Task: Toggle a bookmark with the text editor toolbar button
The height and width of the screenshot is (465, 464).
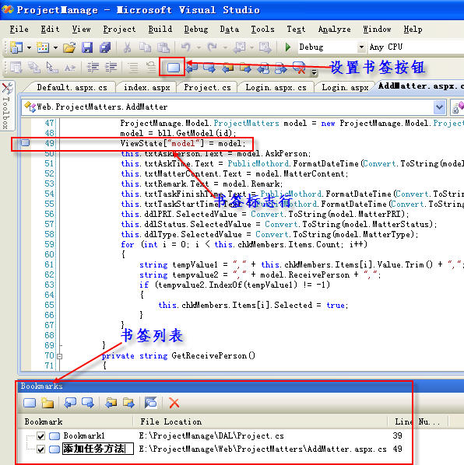Action: [x=174, y=68]
